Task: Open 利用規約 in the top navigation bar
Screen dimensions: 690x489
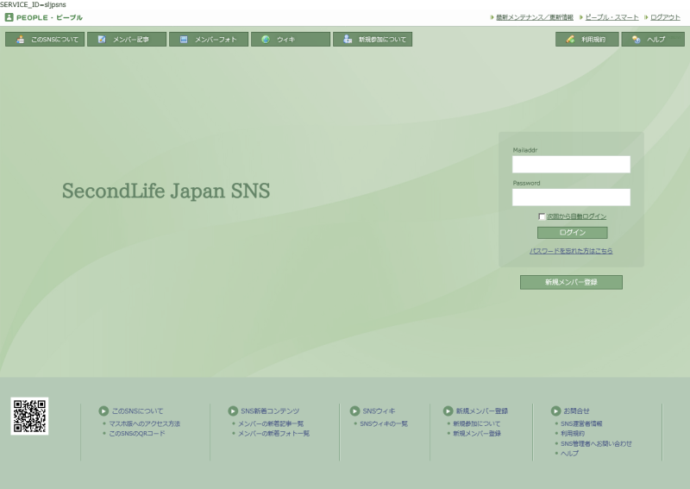Action: 587,39
